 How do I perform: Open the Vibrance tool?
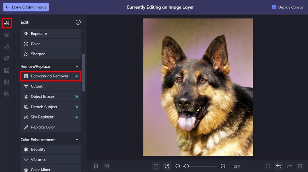[51, 160]
